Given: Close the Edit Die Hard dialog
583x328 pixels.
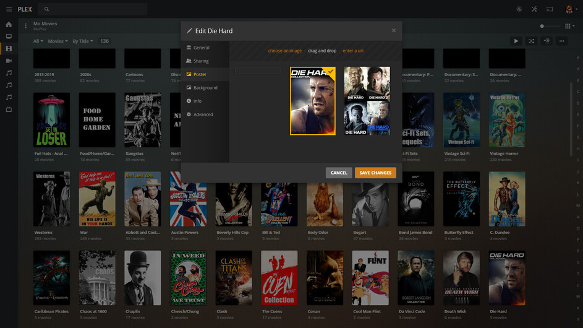Looking at the screenshot, I should pos(394,30).
